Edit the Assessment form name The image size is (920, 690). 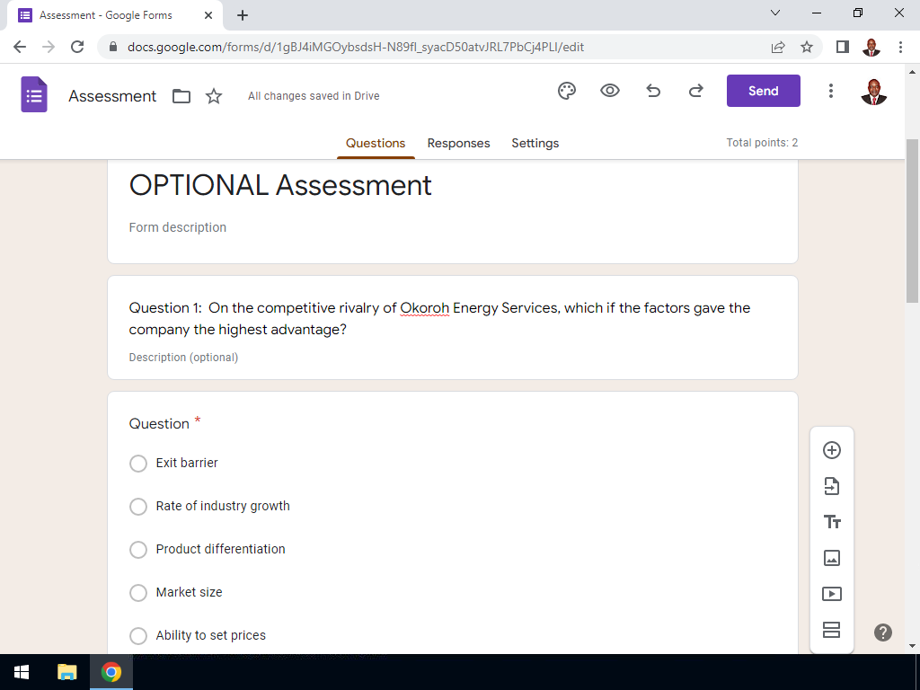tap(112, 96)
